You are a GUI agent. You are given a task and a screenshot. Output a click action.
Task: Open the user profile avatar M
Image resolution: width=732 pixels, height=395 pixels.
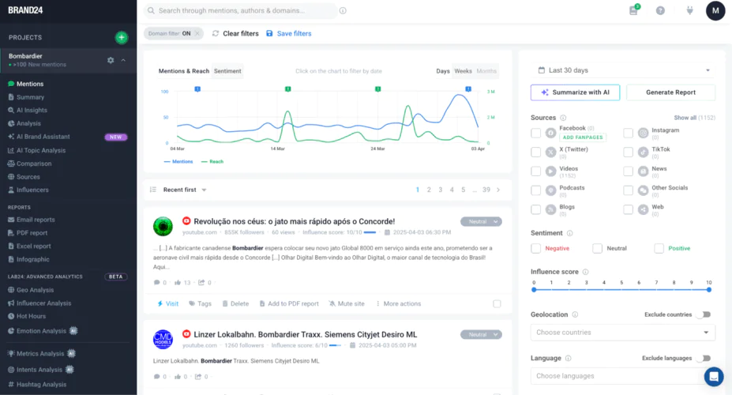[x=715, y=11]
